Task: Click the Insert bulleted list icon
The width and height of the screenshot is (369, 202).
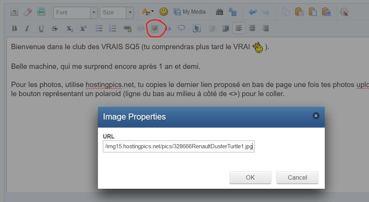Action: click(99, 28)
